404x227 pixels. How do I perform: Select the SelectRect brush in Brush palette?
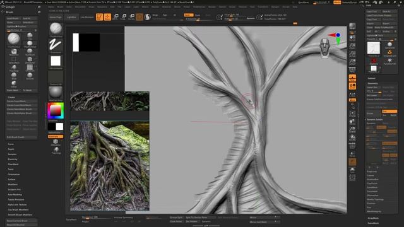click(14, 61)
